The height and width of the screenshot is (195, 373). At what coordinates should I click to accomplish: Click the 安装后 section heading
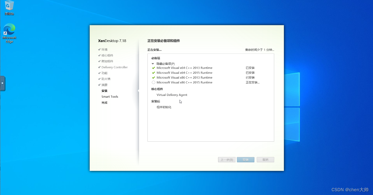coord(156,101)
